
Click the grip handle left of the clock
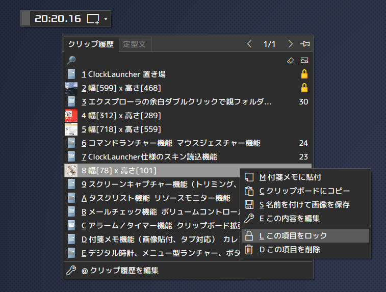[x=25, y=18]
